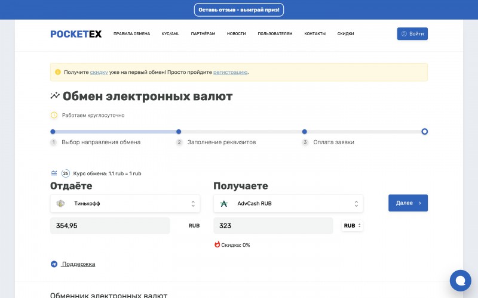Click the chart icon beside heading
The image size is (478, 298).
tap(55, 95)
